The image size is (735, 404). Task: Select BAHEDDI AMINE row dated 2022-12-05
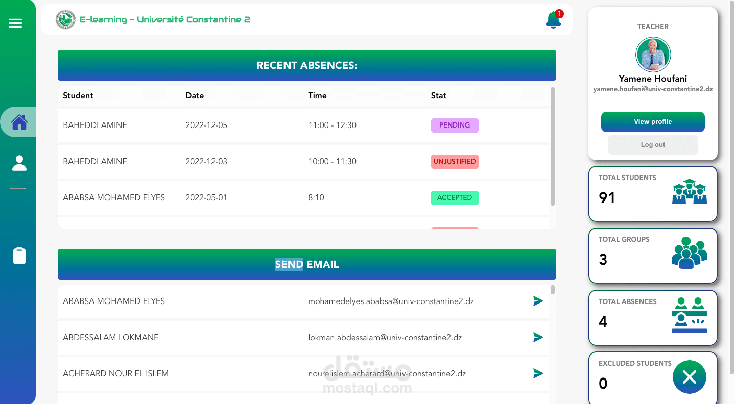303,125
